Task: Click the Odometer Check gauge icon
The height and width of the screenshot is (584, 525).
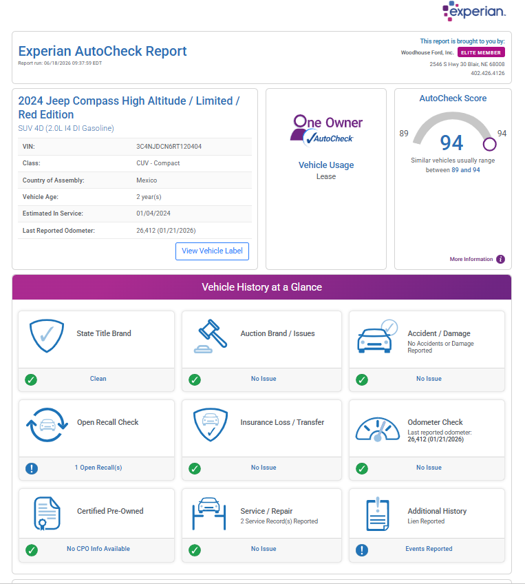Action: click(377, 430)
